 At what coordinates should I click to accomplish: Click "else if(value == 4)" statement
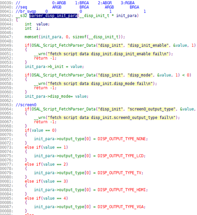coord(46,198)
